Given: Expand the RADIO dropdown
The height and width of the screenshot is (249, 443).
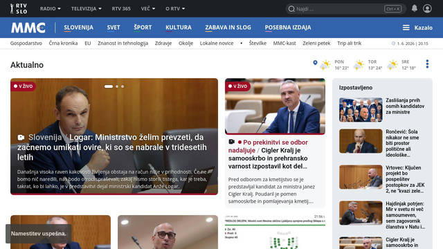Looking at the screenshot, I should [x=51, y=9].
